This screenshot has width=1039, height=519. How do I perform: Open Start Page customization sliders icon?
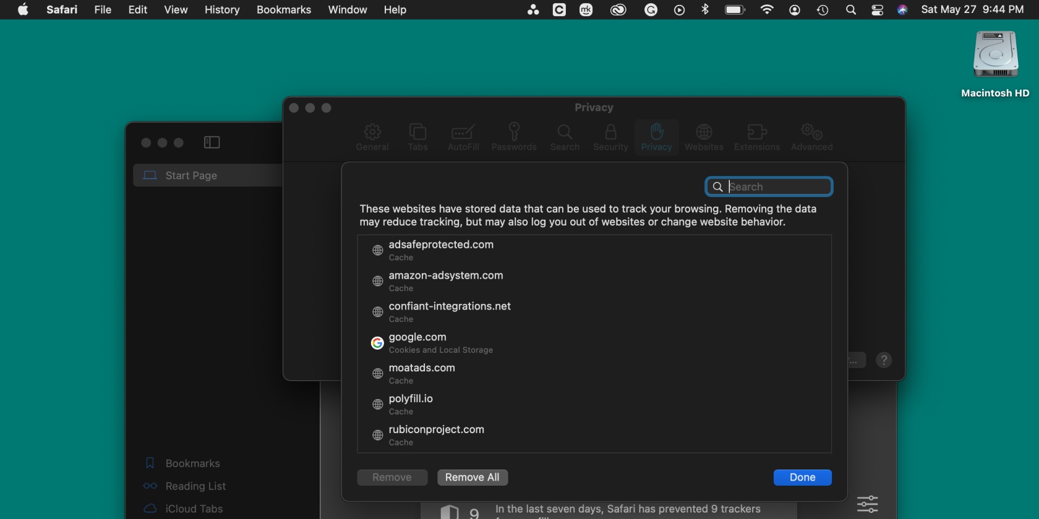(867, 504)
